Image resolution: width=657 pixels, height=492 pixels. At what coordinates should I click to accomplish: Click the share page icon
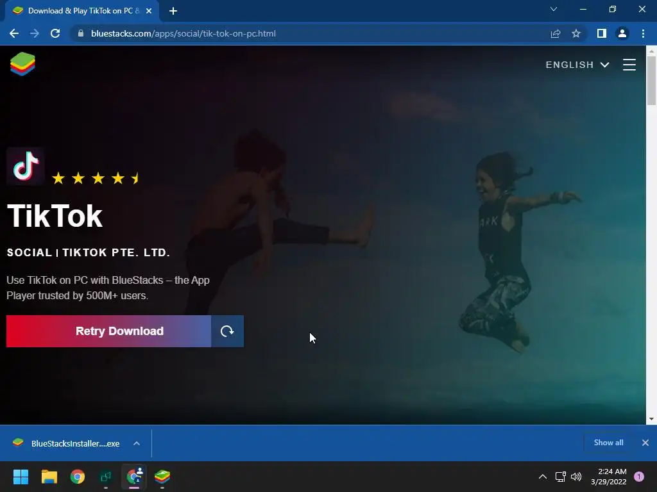pos(555,33)
